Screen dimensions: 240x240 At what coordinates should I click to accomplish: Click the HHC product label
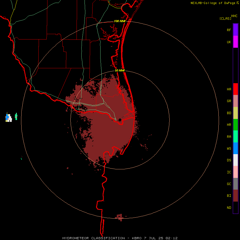(234, 16)
